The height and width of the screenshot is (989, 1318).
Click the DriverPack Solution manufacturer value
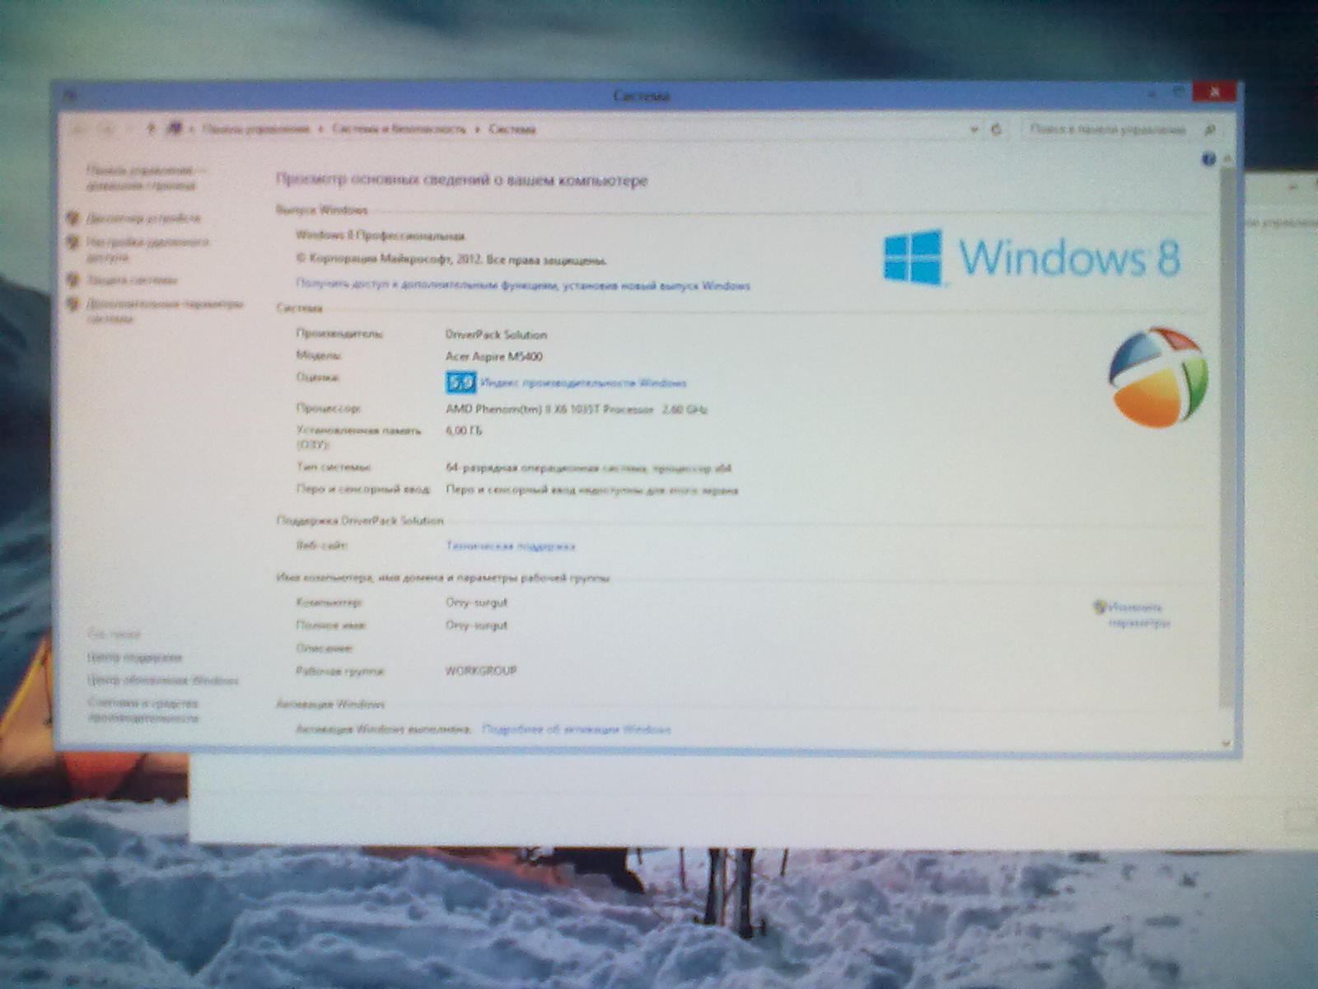coord(496,335)
